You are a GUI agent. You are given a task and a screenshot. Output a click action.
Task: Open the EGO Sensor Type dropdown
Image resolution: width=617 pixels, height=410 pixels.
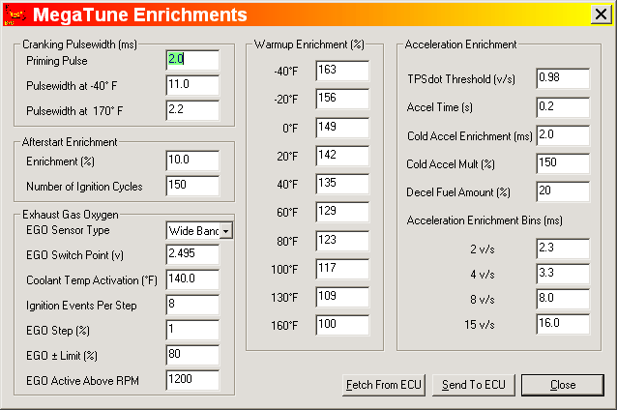225,231
